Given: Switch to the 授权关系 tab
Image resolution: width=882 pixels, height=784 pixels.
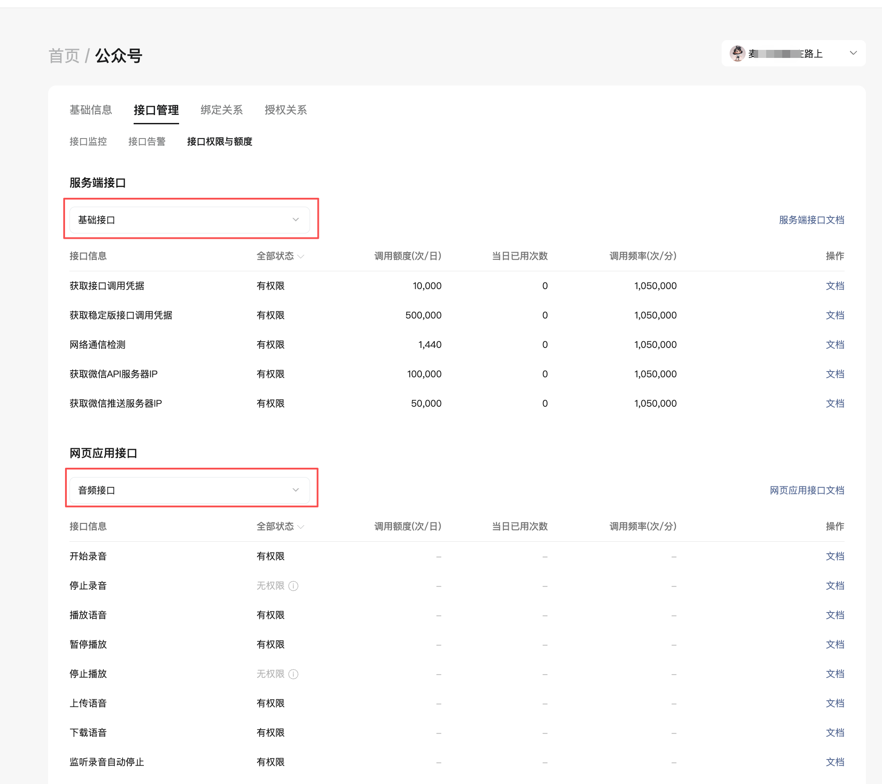Looking at the screenshot, I should tap(286, 110).
